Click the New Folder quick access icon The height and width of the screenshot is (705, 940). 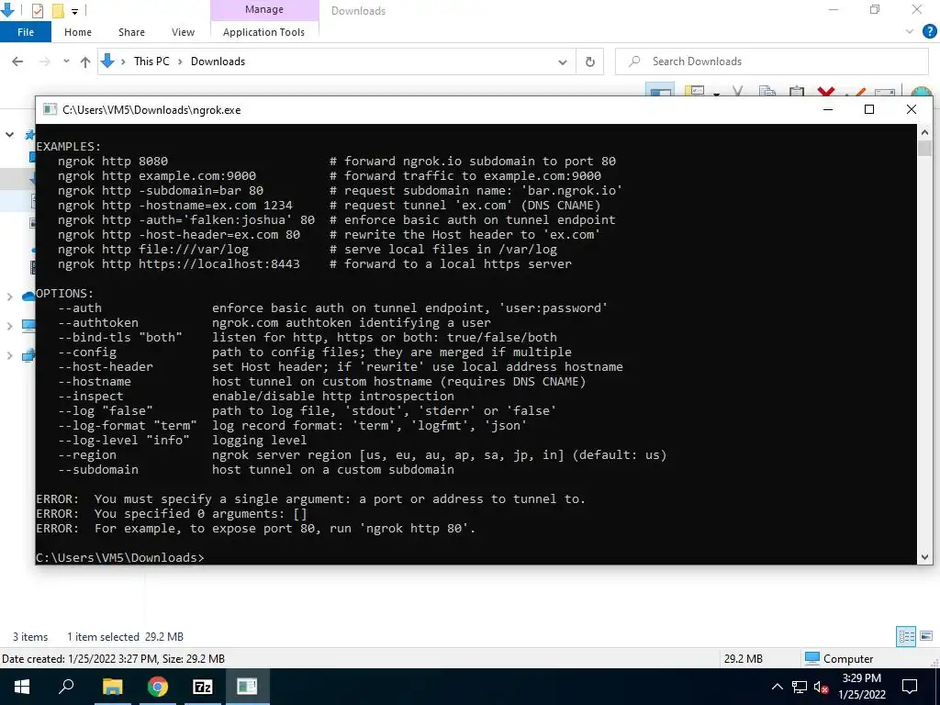coord(58,10)
